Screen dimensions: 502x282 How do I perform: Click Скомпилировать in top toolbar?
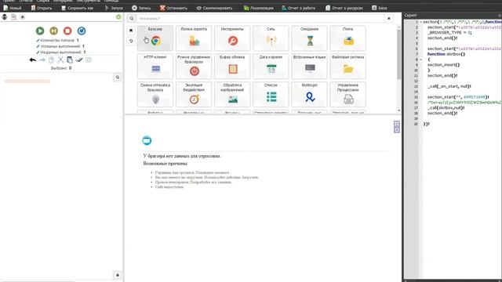click(214, 8)
